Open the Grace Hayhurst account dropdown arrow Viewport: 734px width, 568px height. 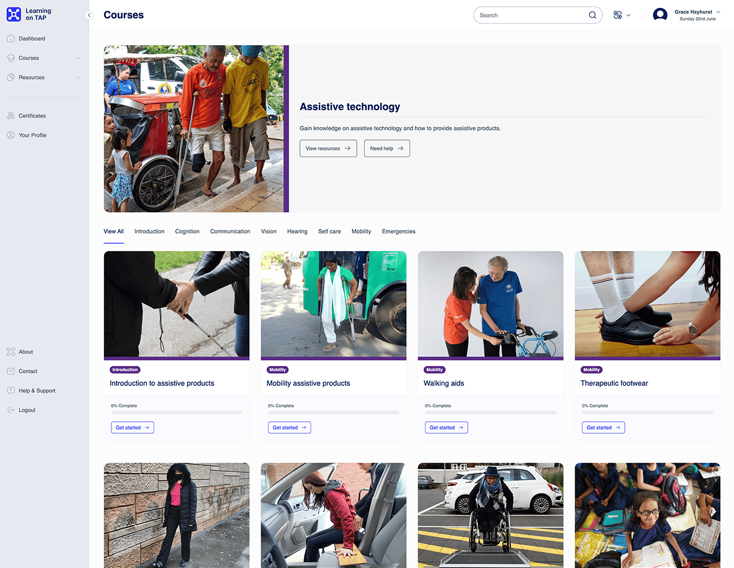(718, 12)
